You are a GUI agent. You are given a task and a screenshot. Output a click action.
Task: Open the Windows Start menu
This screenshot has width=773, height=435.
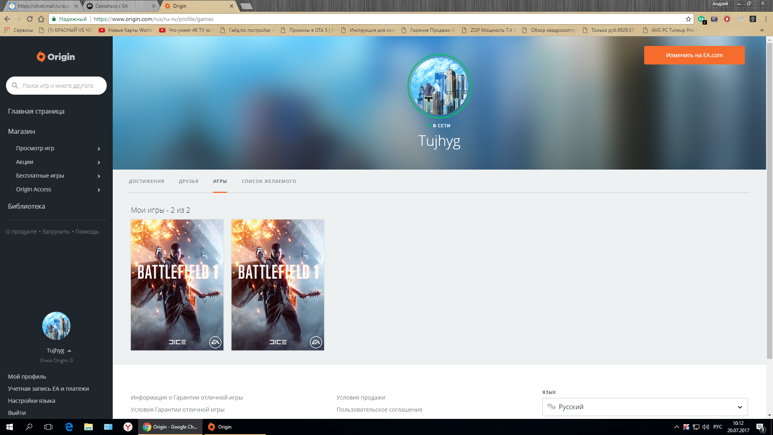pyautogui.click(x=10, y=427)
